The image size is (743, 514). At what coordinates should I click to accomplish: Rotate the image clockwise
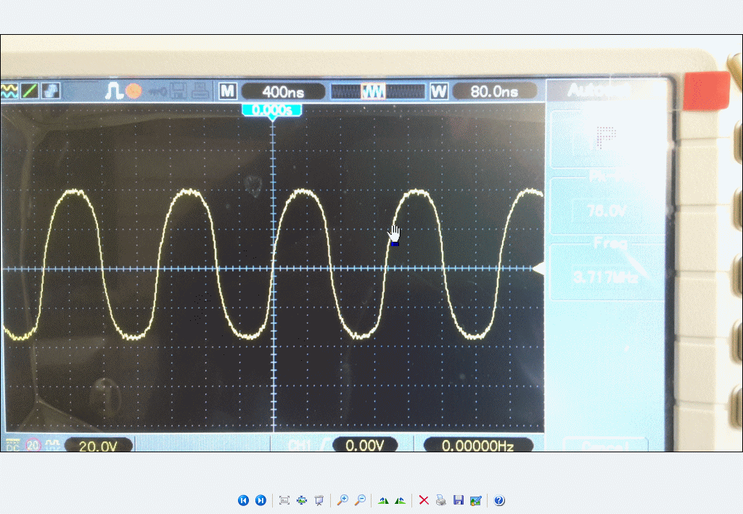coord(383,500)
